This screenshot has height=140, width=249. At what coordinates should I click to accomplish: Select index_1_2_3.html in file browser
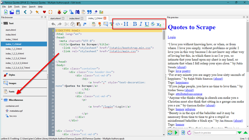click(14, 49)
